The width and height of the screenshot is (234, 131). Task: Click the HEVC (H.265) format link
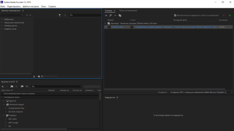pos(118,27)
